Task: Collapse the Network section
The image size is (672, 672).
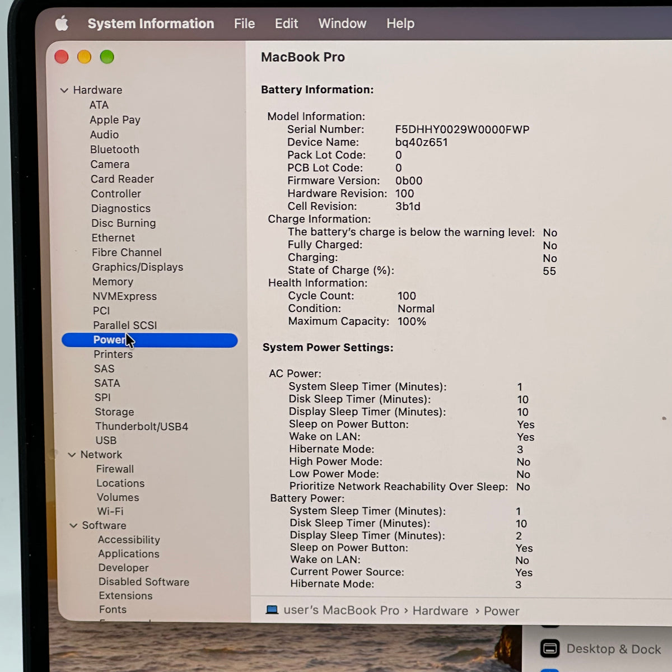Action: pos(72,455)
